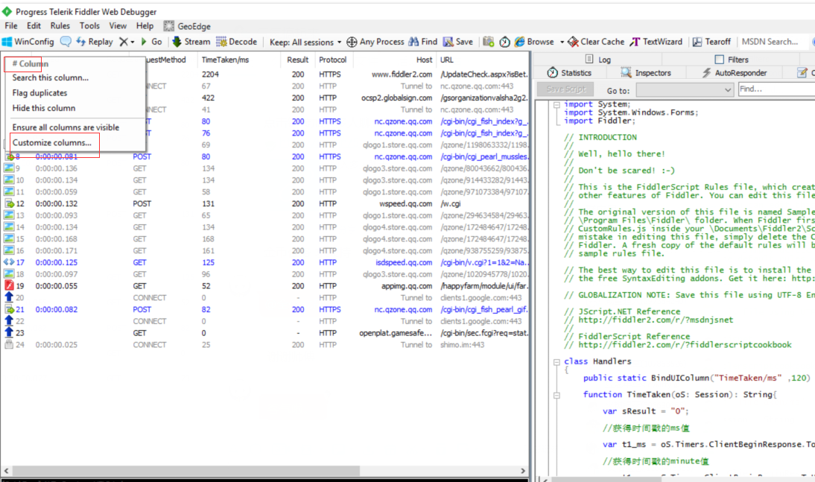The width and height of the screenshot is (815, 482).
Task: Toggle the Stream mode button
Action: click(x=191, y=42)
